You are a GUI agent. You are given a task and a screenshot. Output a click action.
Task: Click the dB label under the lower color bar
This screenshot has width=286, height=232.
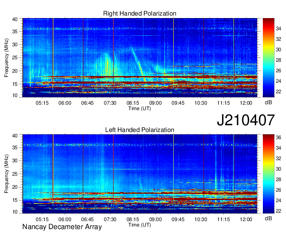pos(268,218)
